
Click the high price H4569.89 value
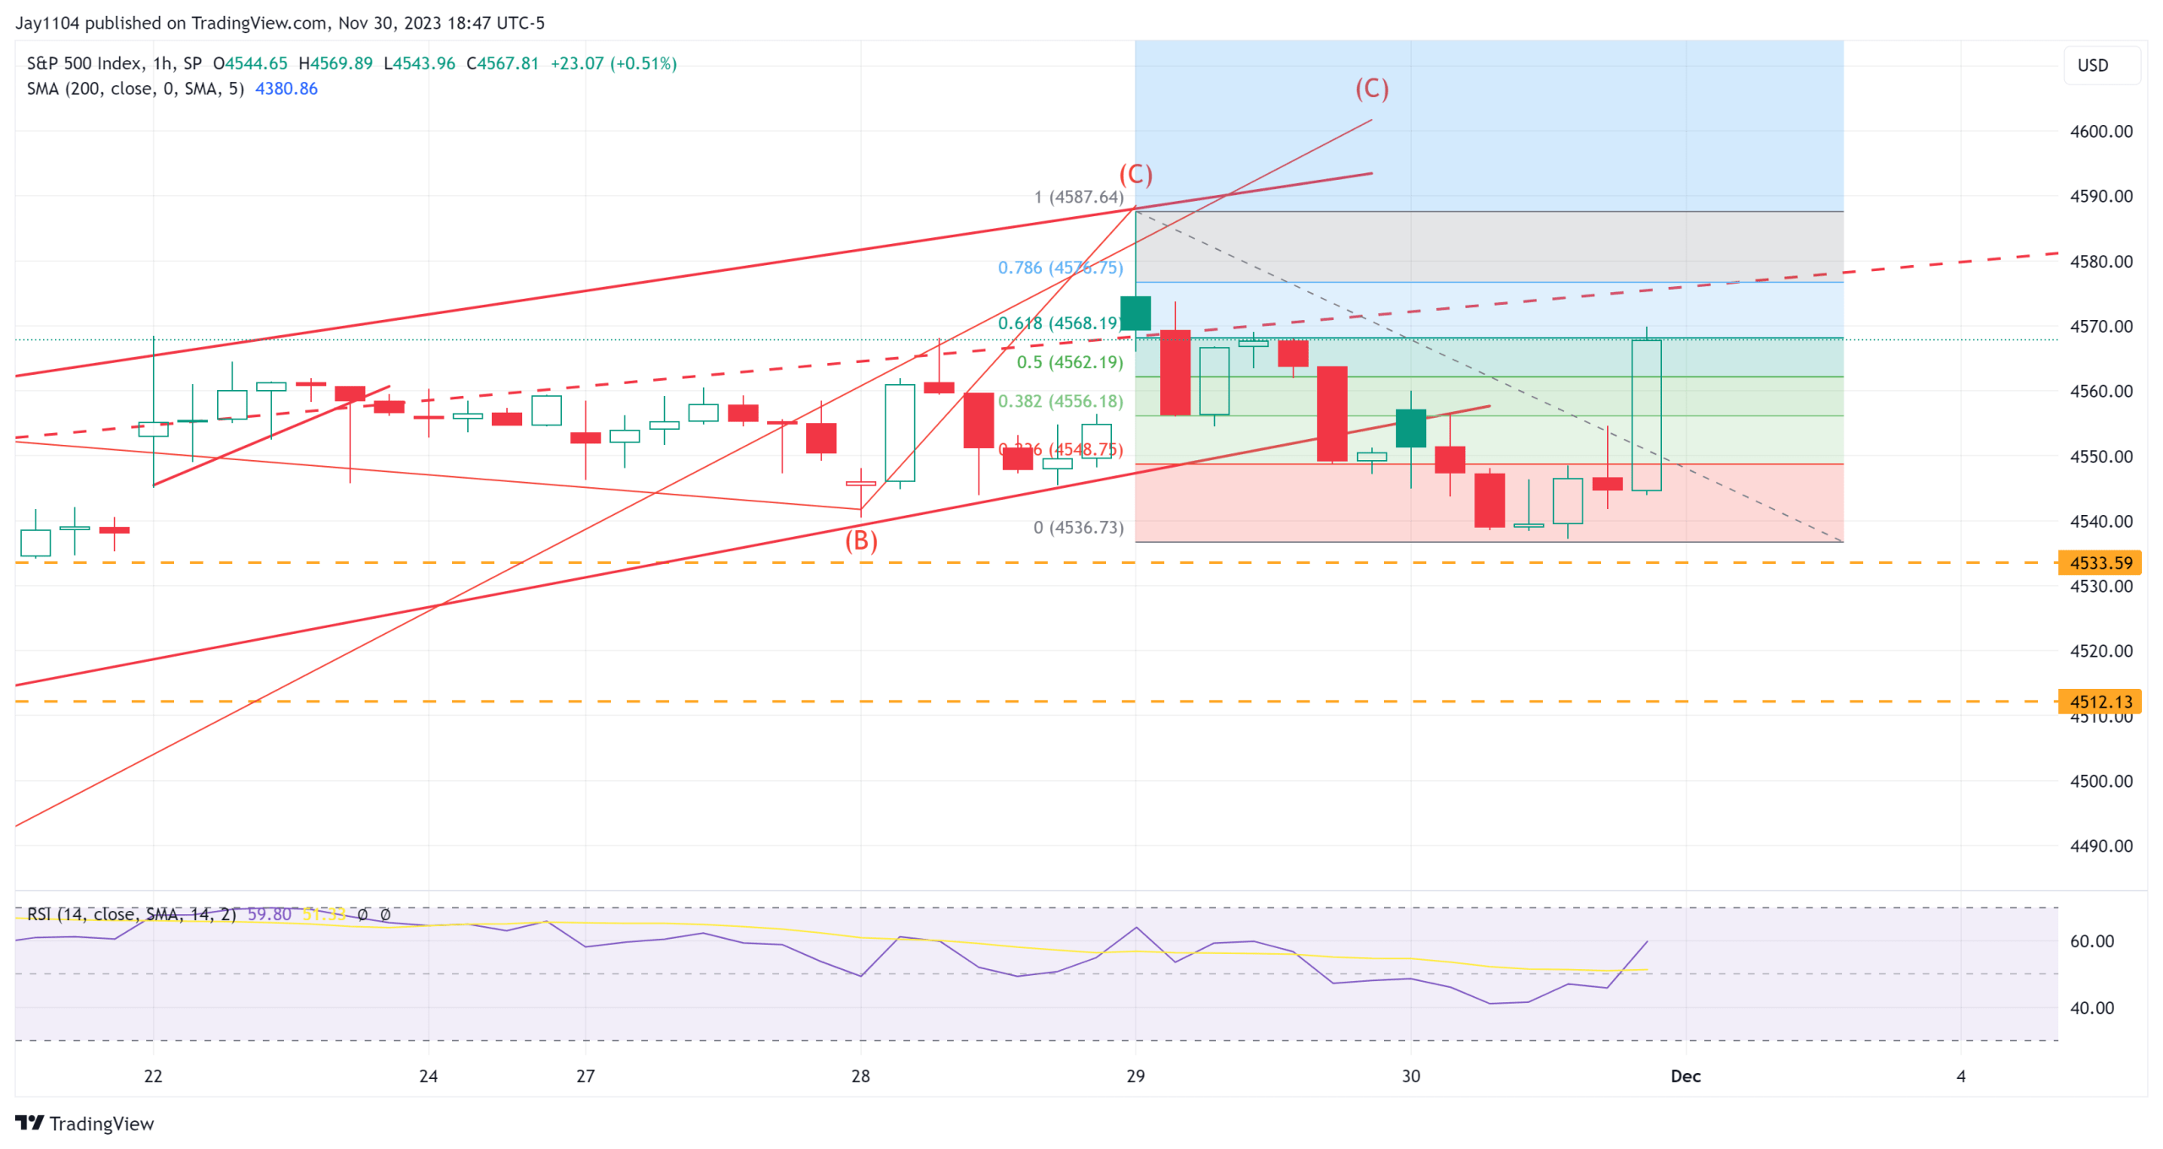click(x=335, y=63)
